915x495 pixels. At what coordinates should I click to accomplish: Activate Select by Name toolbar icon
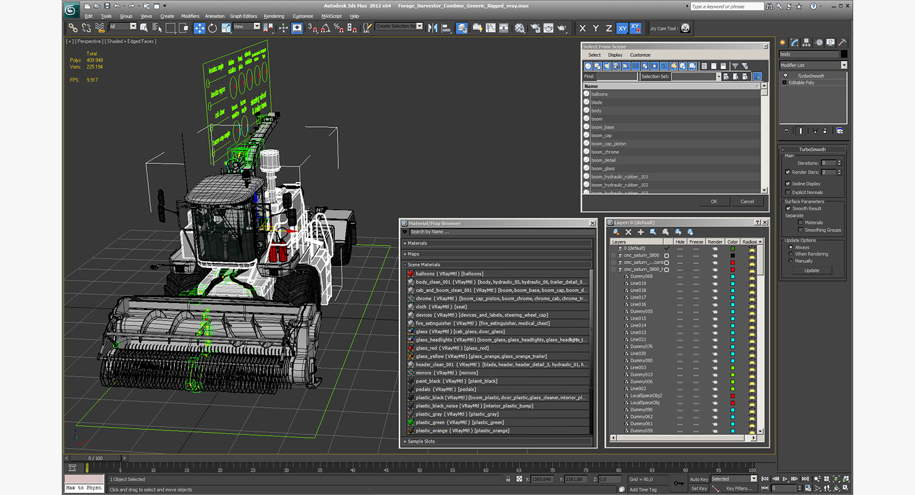157,28
